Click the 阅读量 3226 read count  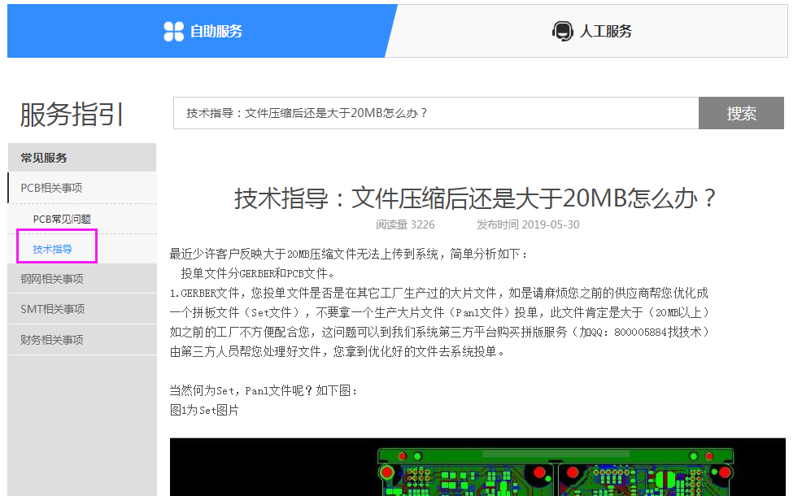[x=405, y=224]
